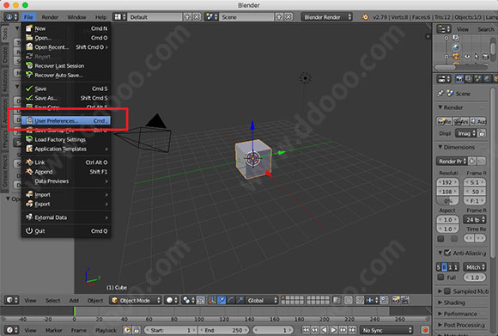The width and height of the screenshot is (498, 336).
Task: Select the render properties camera tab
Action: [x=459, y=79]
